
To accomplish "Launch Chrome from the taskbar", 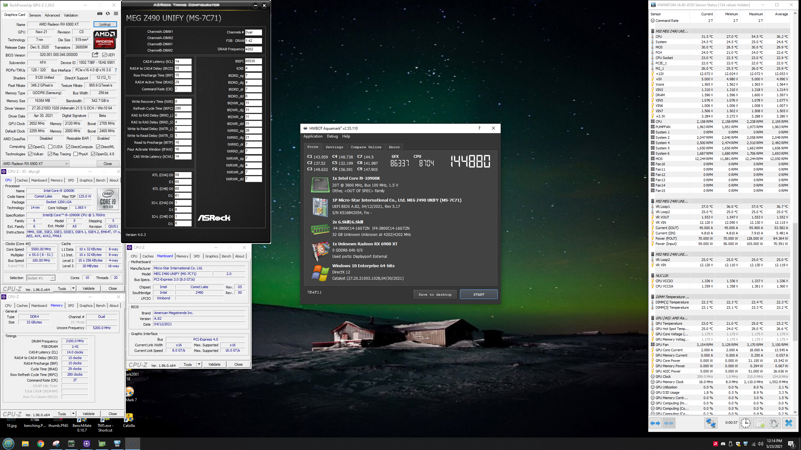I will point(40,443).
